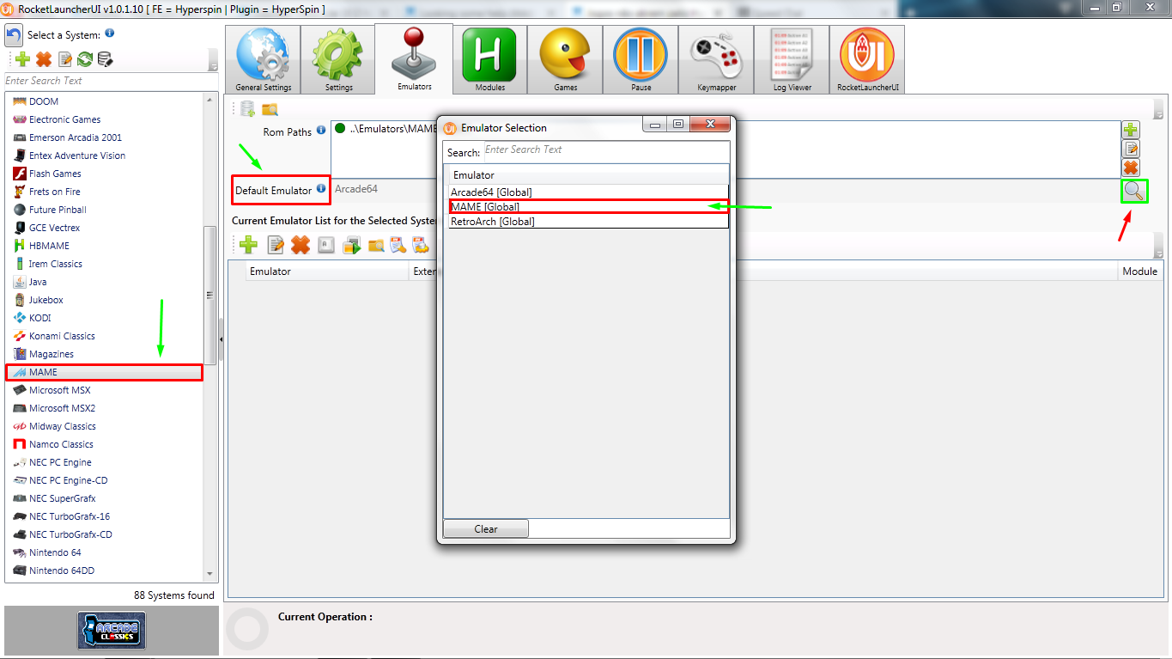The height and width of the screenshot is (659, 1172).
Task: Click the launch emulator play icon
Action: 351,246
